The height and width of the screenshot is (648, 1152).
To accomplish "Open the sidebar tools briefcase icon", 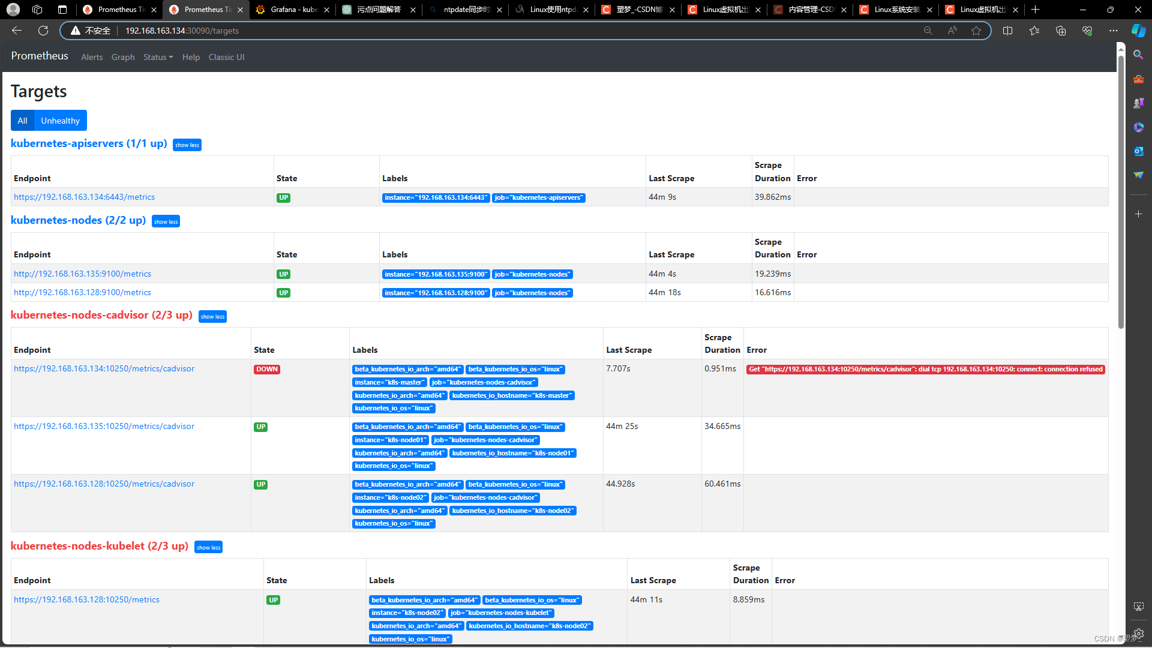I will tap(1138, 79).
